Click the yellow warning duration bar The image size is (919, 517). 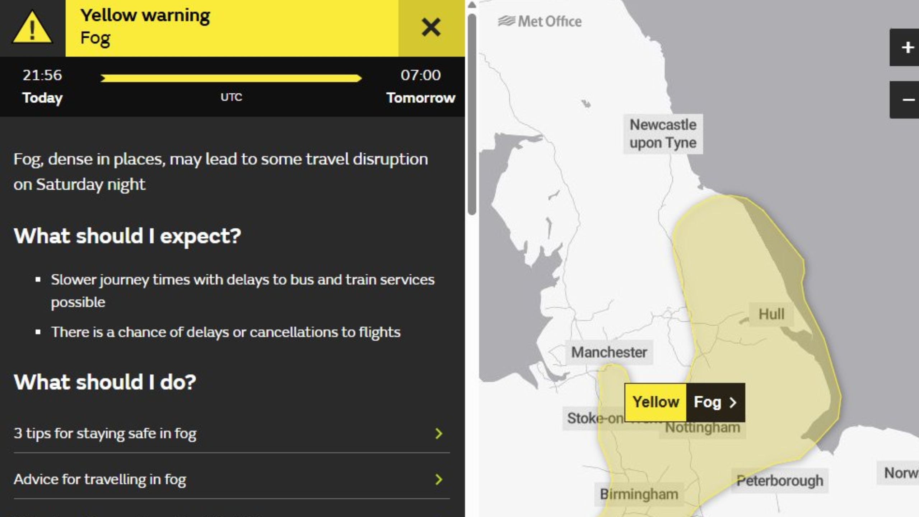(231, 78)
